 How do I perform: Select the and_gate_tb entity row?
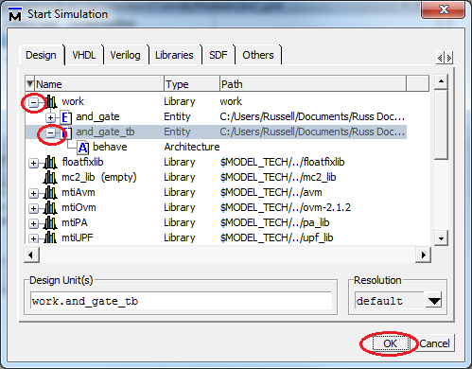tap(216, 132)
